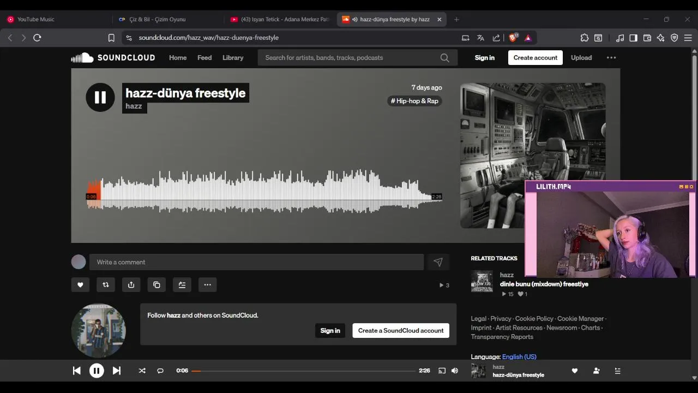The height and width of the screenshot is (393, 698).
Task: Open the Library page
Action: [233, 57]
